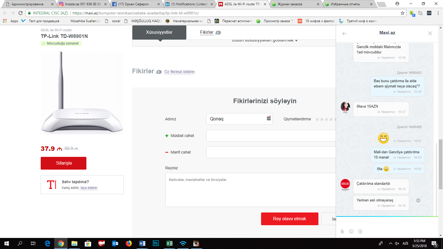Like the Çatdırılma standartdı message via Нравится

(386, 189)
